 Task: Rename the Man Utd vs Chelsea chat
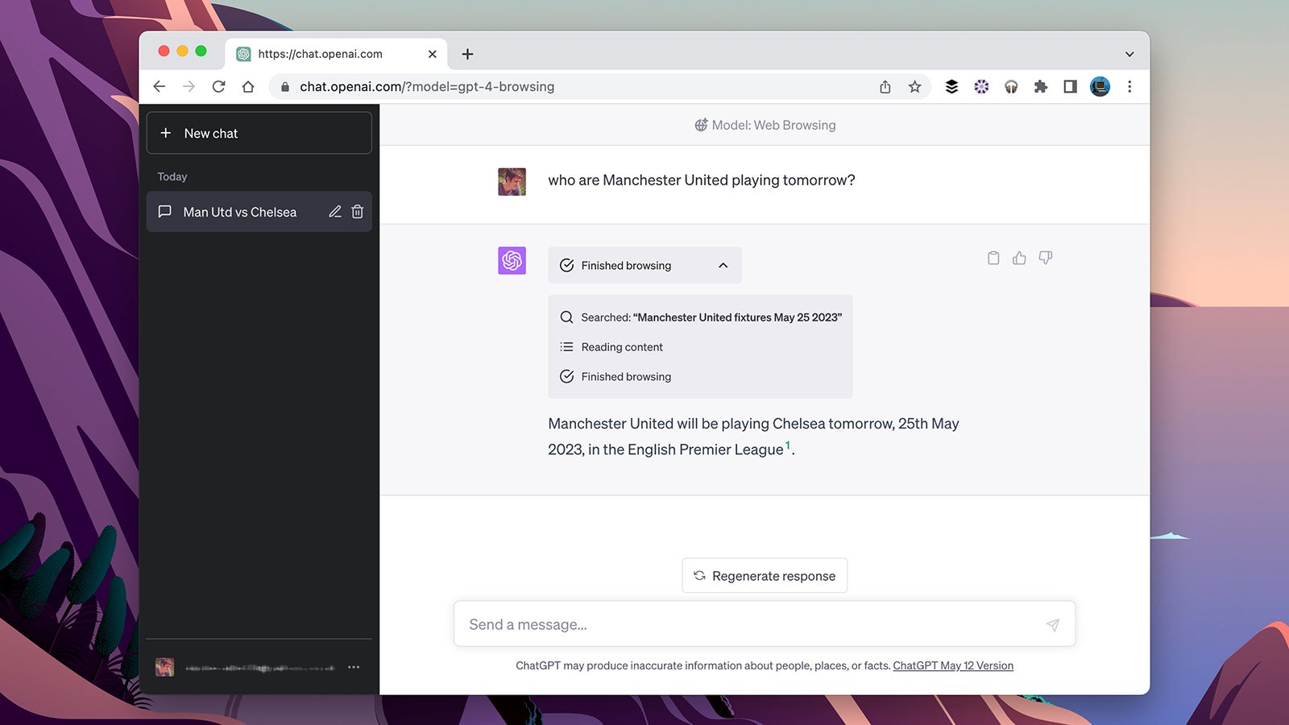pos(335,212)
